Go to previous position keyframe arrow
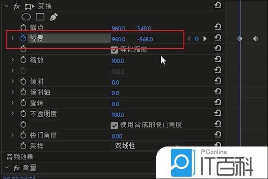The width and height of the screenshot is (268, 179). 189,39
